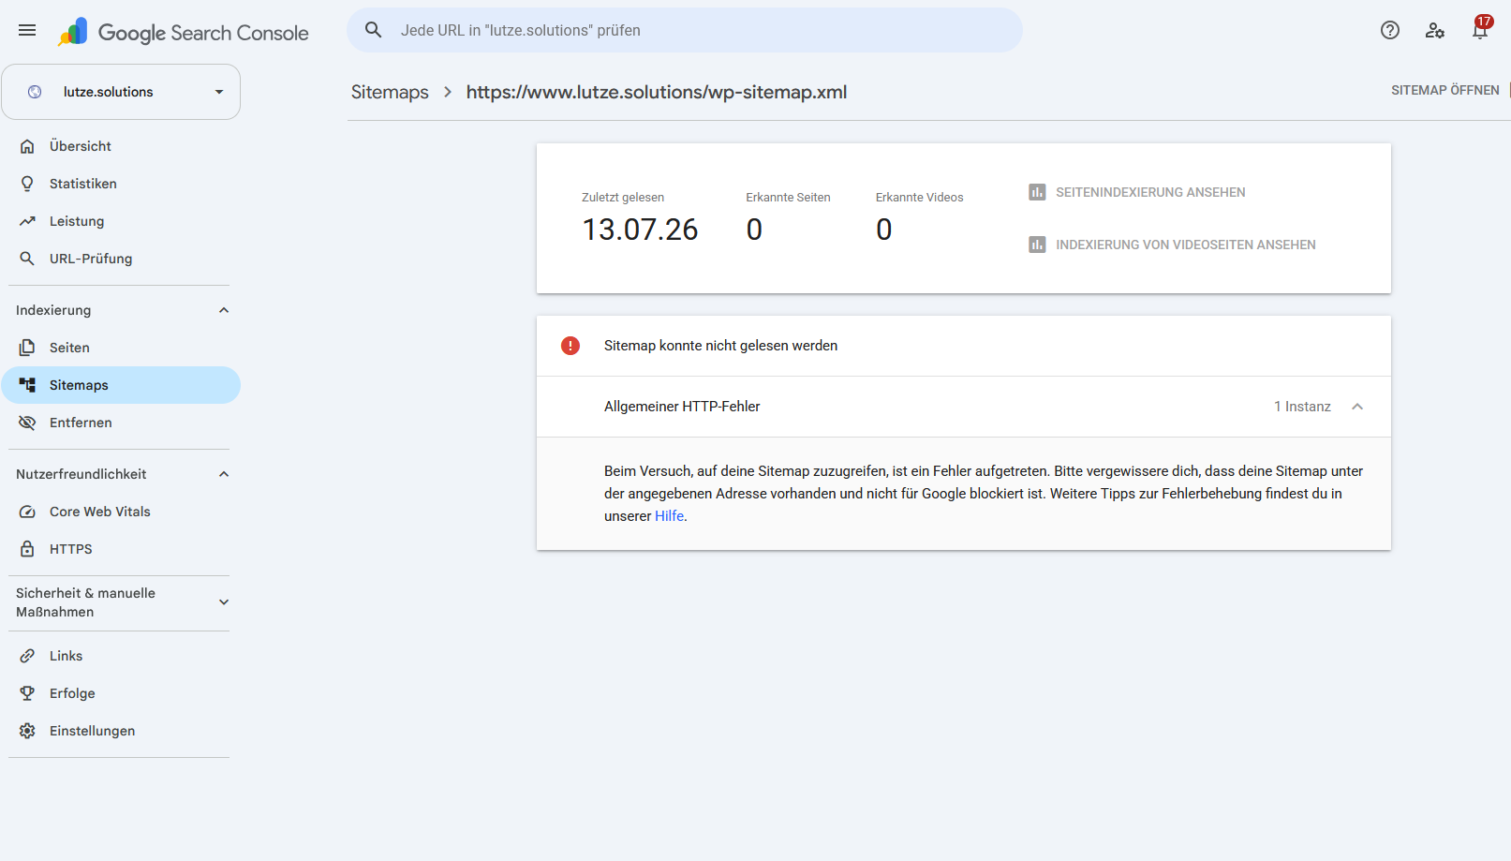Click the '1 Instanz' text
The height and width of the screenshot is (861, 1511).
pyautogui.click(x=1302, y=407)
